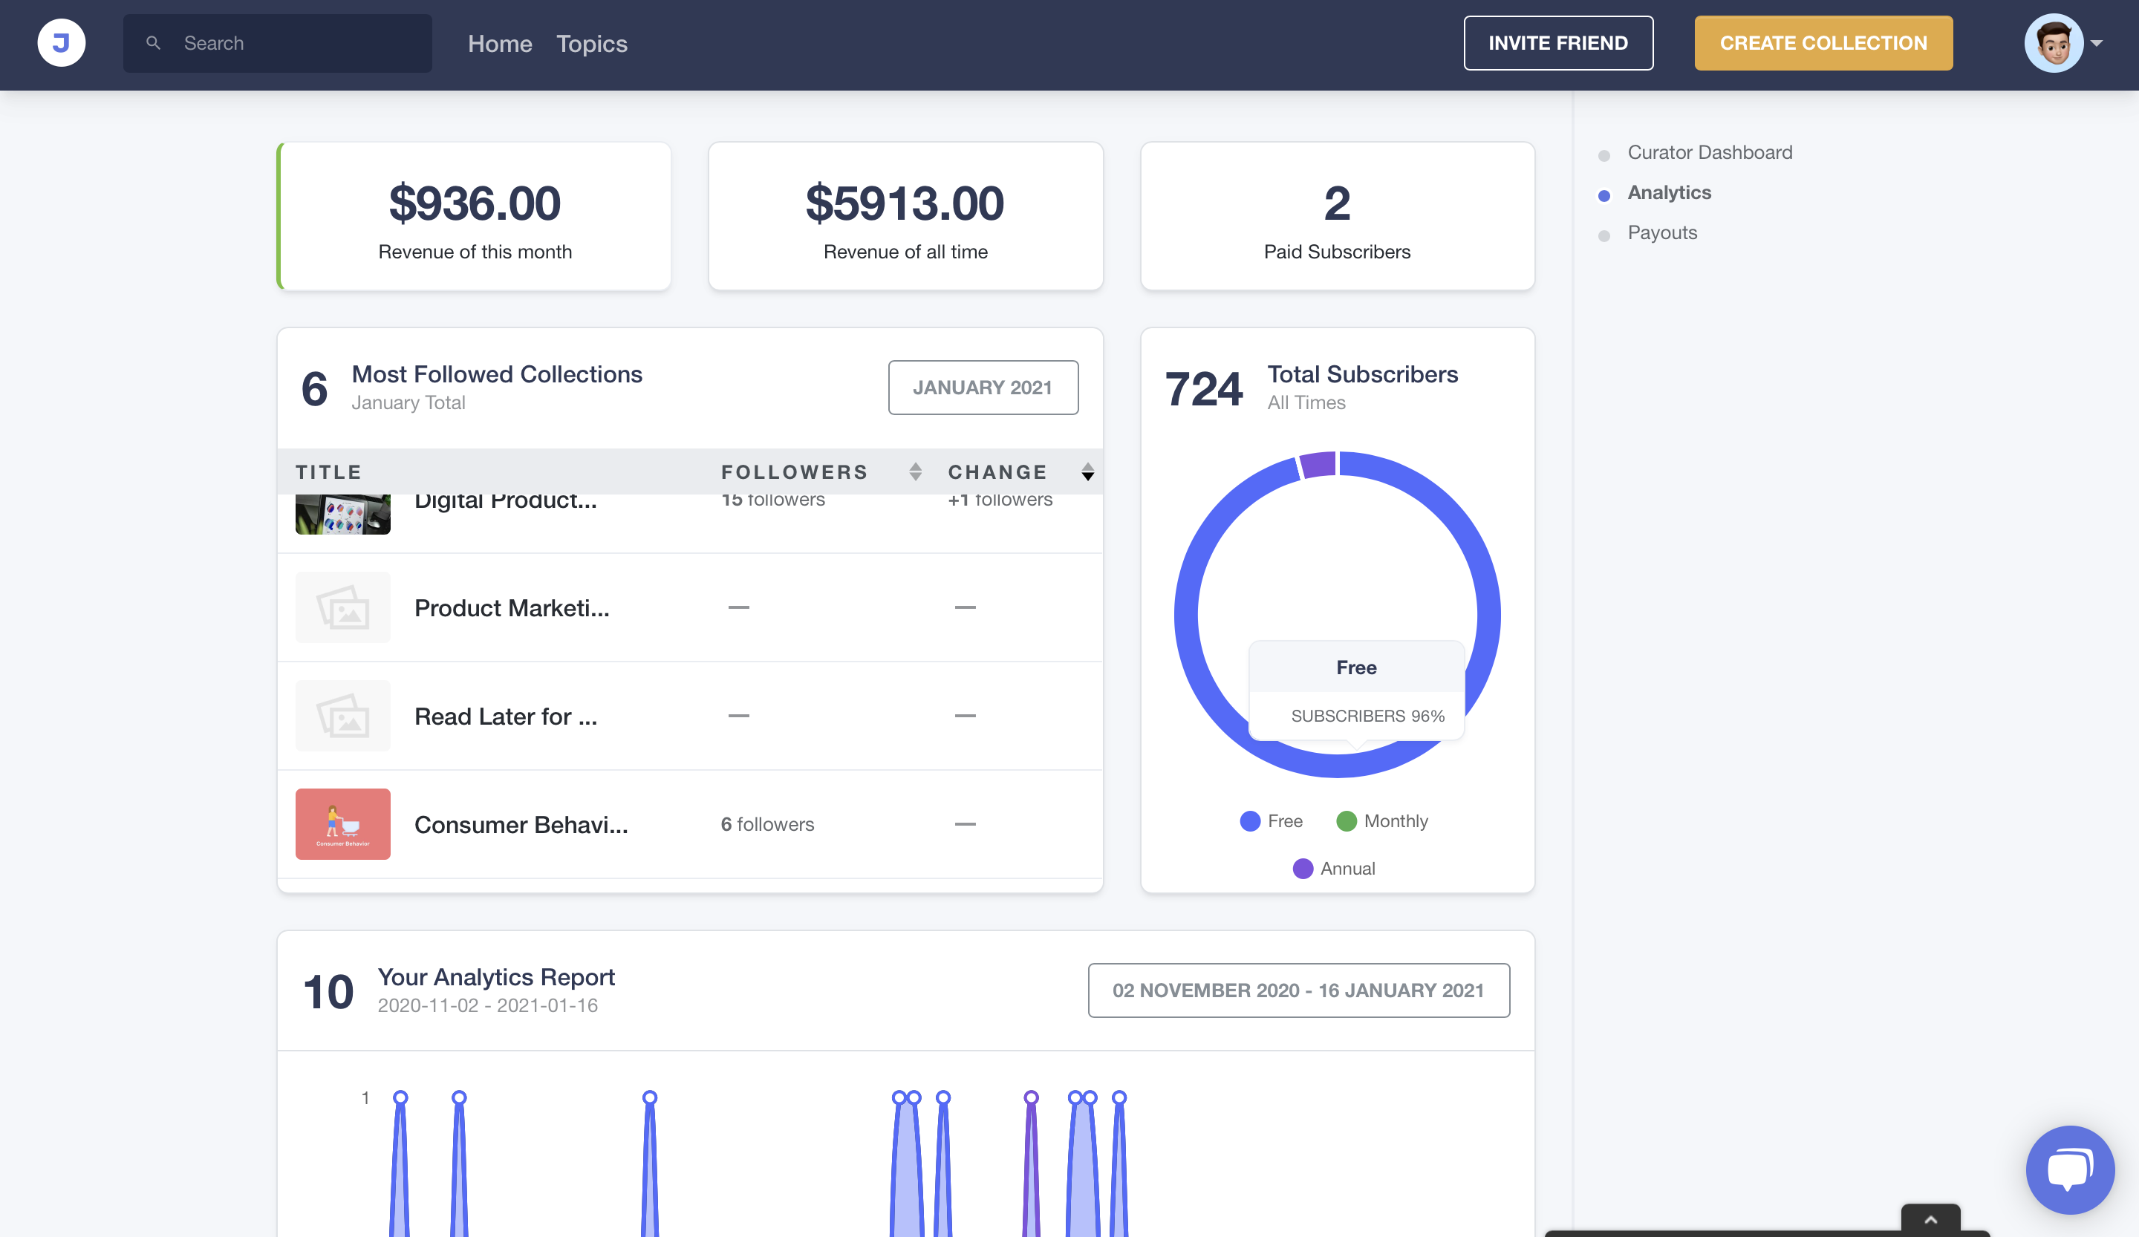This screenshot has width=2139, height=1237.
Task: Sort table by Followers column
Action: pyautogui.click(x=915, y=471)
